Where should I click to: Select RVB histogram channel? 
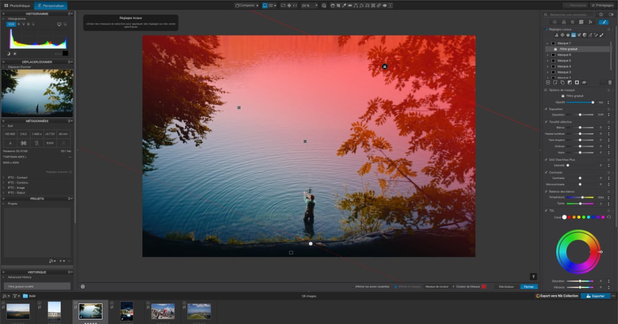[11, 24]
